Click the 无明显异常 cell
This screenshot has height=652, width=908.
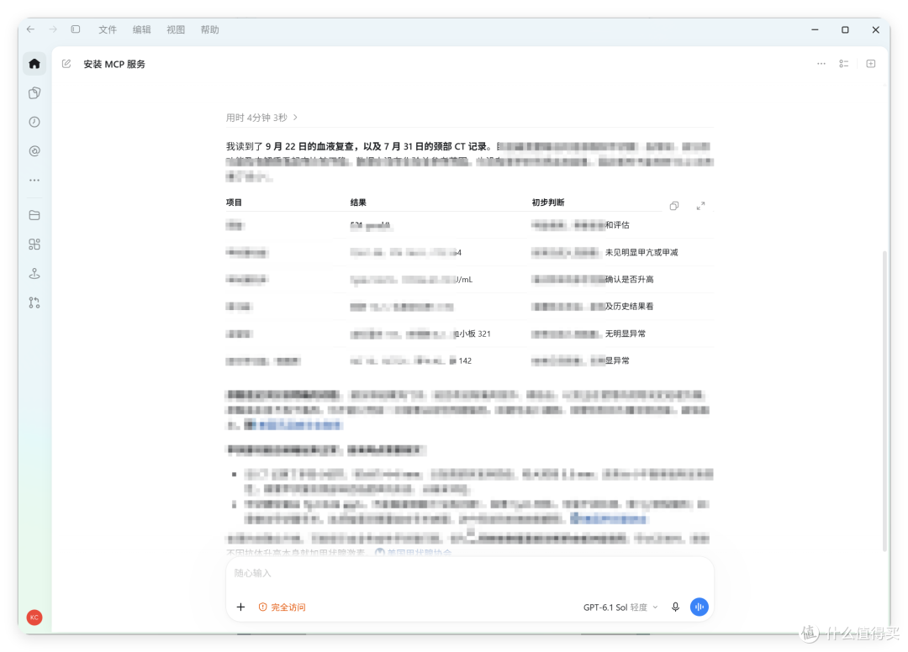(625, 334)
